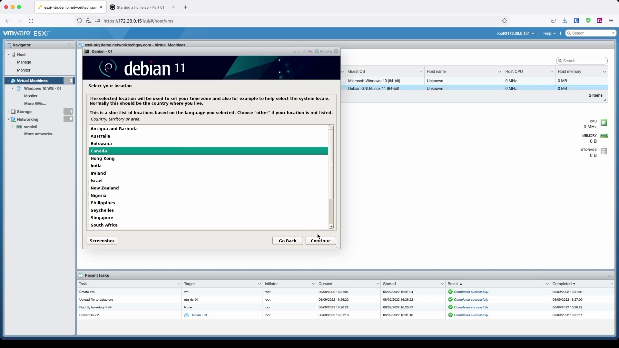The height and width of the screenshot is (348, 619).
Task: Open Host CPU column dropdown
Action: [x=552, y=72]
